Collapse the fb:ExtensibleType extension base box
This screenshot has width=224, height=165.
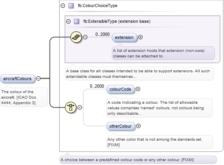[x=68, y=21]
